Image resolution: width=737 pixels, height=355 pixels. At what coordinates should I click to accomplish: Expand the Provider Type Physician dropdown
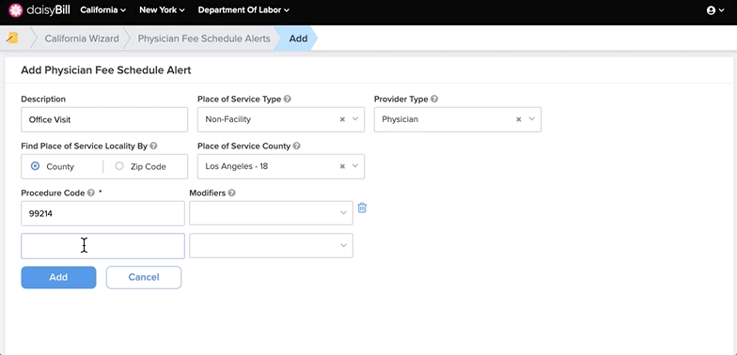(x=532, y=119)
